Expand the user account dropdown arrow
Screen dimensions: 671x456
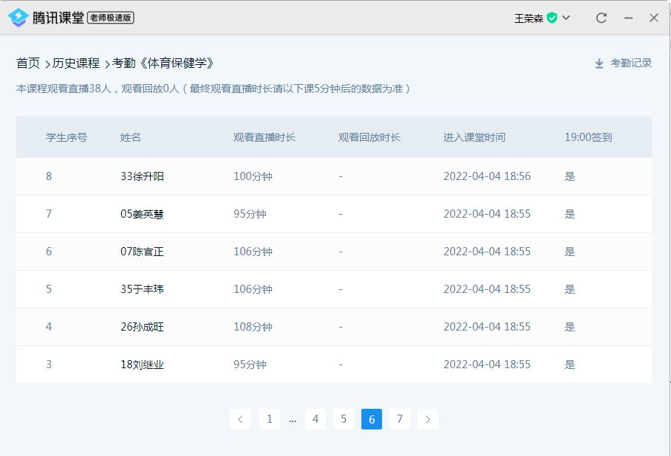click(x=566, y=18)
